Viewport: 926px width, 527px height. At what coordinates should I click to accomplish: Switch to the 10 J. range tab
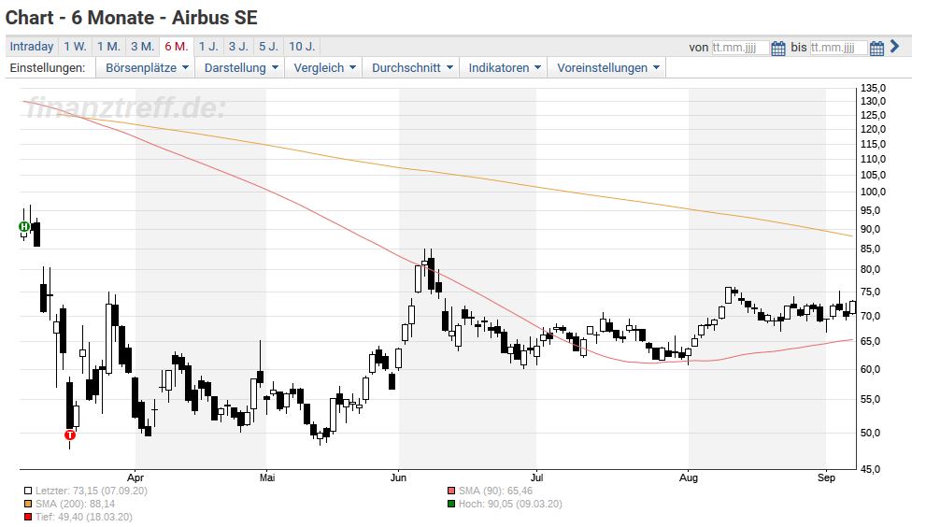[302, 46]
